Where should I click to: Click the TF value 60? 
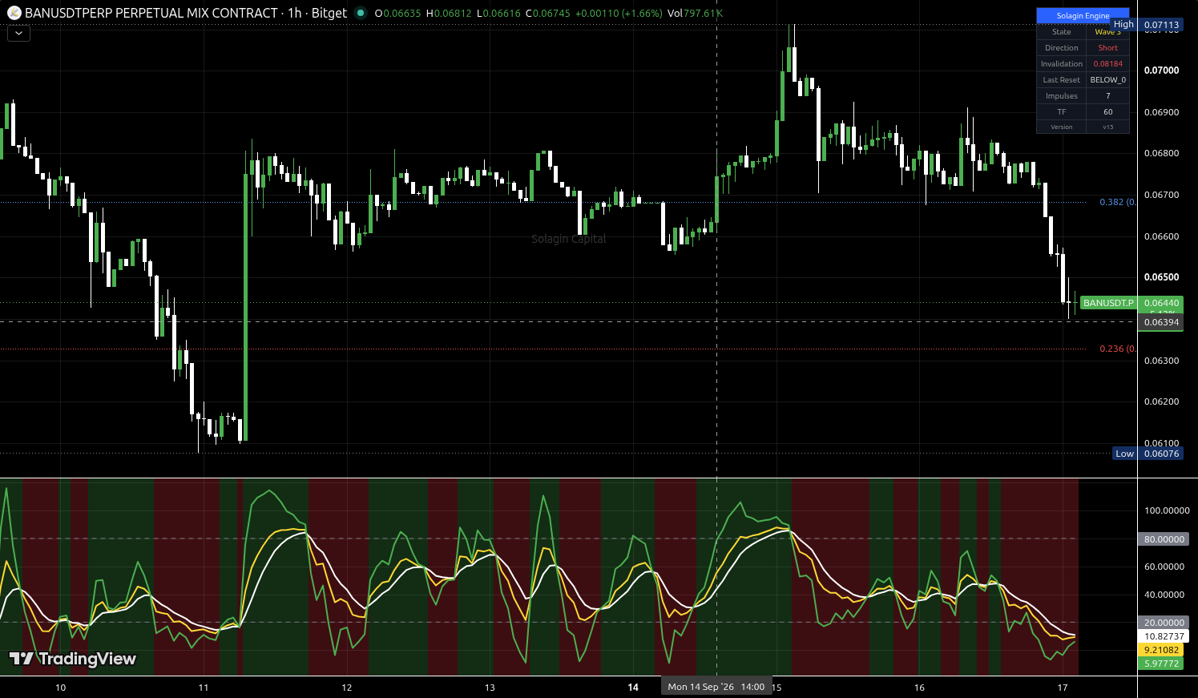coord(1107,112)
